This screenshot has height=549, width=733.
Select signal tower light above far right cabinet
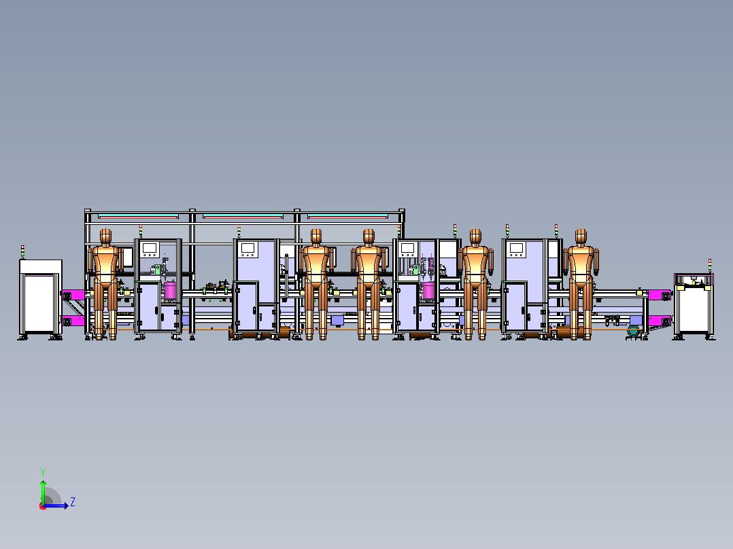[x=710, y=266]
